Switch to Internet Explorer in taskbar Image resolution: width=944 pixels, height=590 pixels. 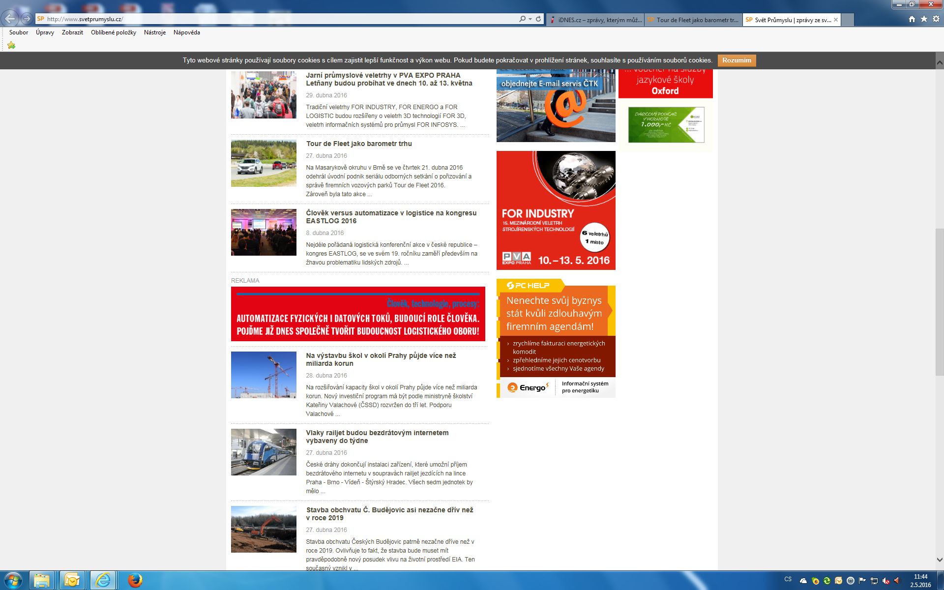[103, 581]
